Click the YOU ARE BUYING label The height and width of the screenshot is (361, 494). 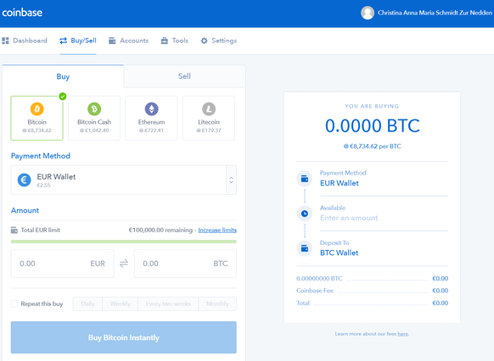(372, 106)
